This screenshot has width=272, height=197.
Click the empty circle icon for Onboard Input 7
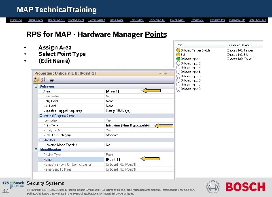(x=178, y=84)
